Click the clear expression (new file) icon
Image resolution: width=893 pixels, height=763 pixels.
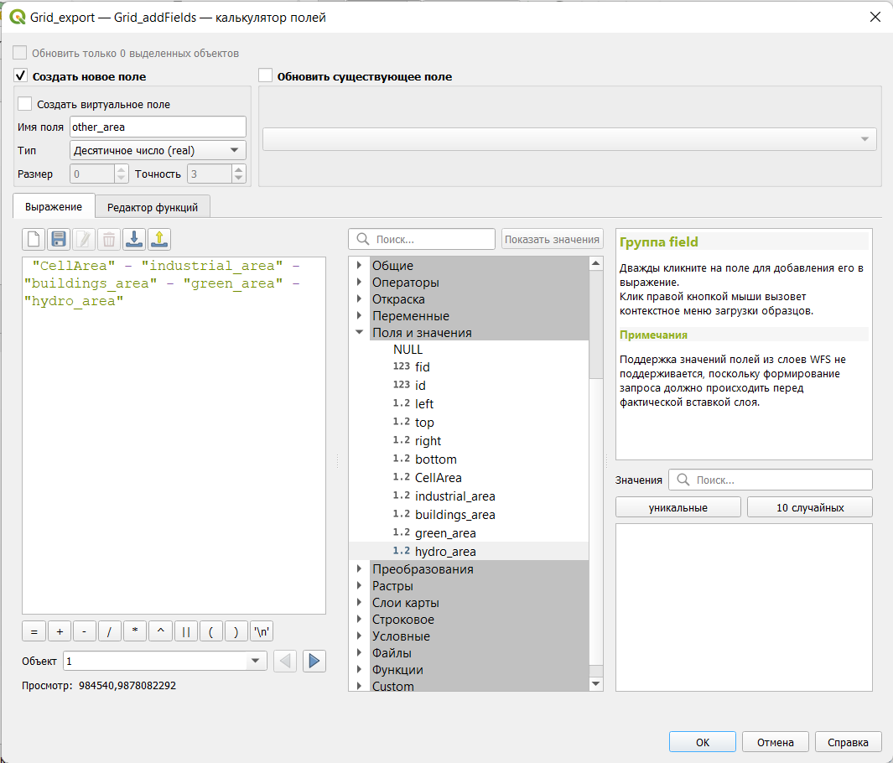tap(34, 240)
